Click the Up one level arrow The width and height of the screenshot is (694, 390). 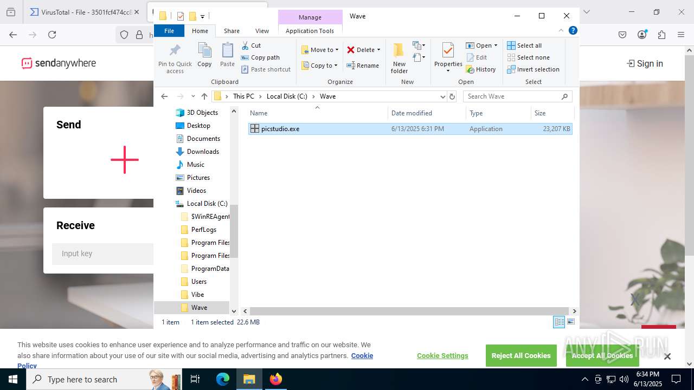pyautogui.click(x=204, y=96)
